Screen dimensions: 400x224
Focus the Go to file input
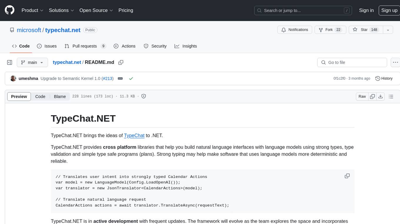pos(352,62)
